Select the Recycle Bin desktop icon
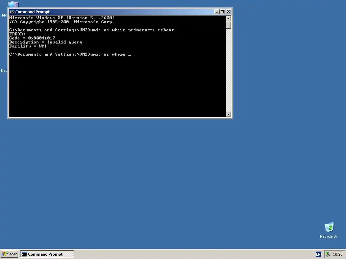The image size is (346, 259). [329, 227]
